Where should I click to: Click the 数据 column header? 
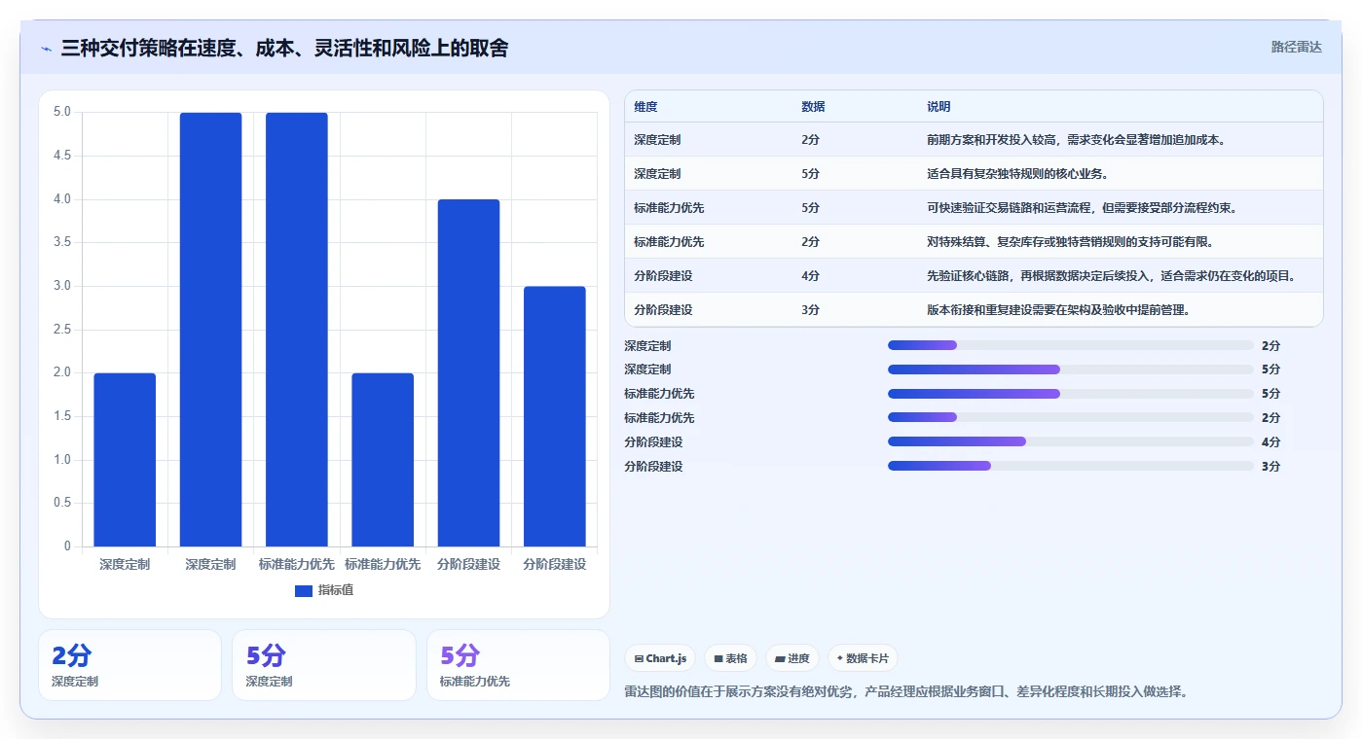point(813,107)
